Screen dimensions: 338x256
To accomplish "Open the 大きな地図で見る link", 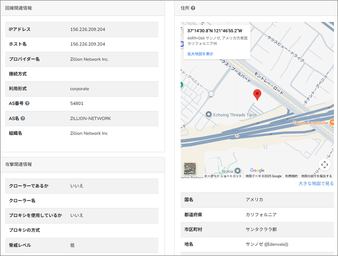I will click(316, 184).
